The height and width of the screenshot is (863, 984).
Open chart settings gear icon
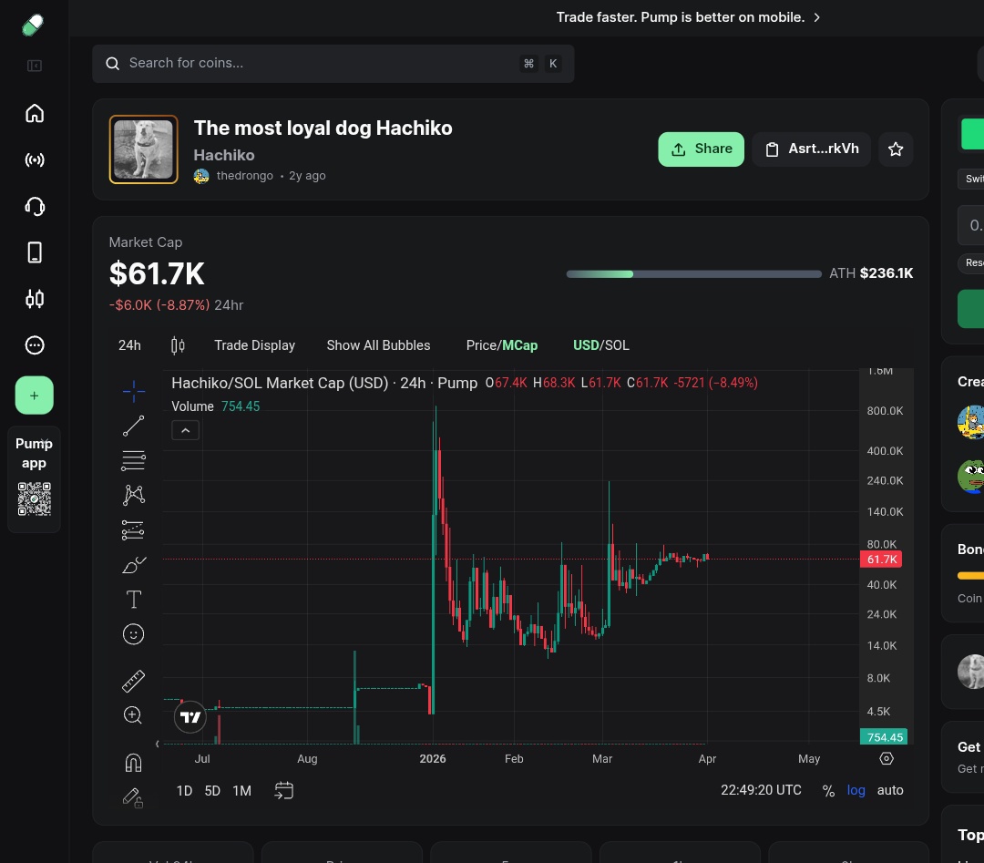887,759
